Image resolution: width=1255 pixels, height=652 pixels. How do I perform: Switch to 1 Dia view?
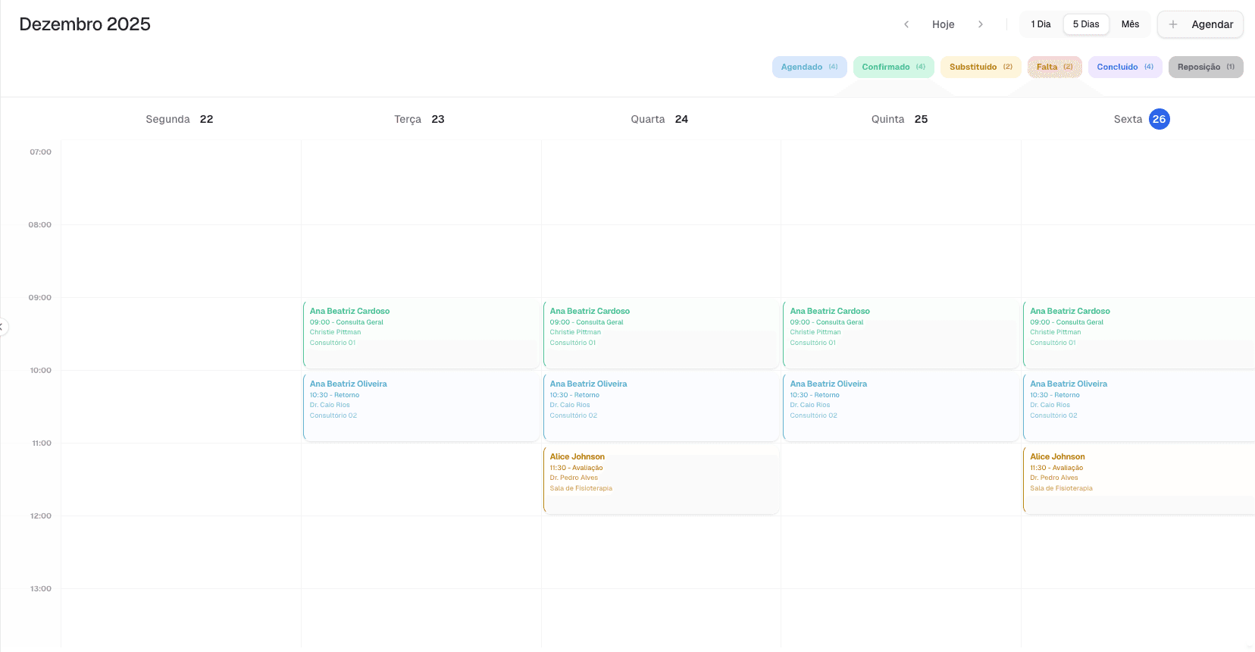tap(1041, 24)
